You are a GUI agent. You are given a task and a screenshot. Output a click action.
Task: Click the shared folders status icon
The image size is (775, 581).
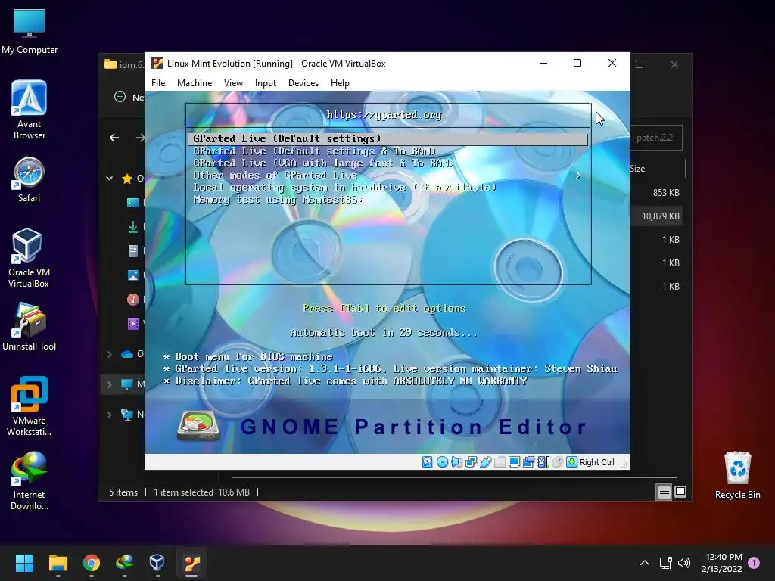point(500,462)
